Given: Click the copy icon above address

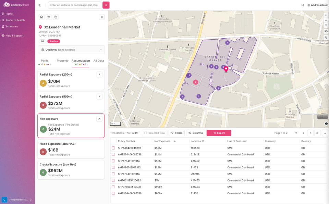Looking at the screenshot, I should 56,17.
